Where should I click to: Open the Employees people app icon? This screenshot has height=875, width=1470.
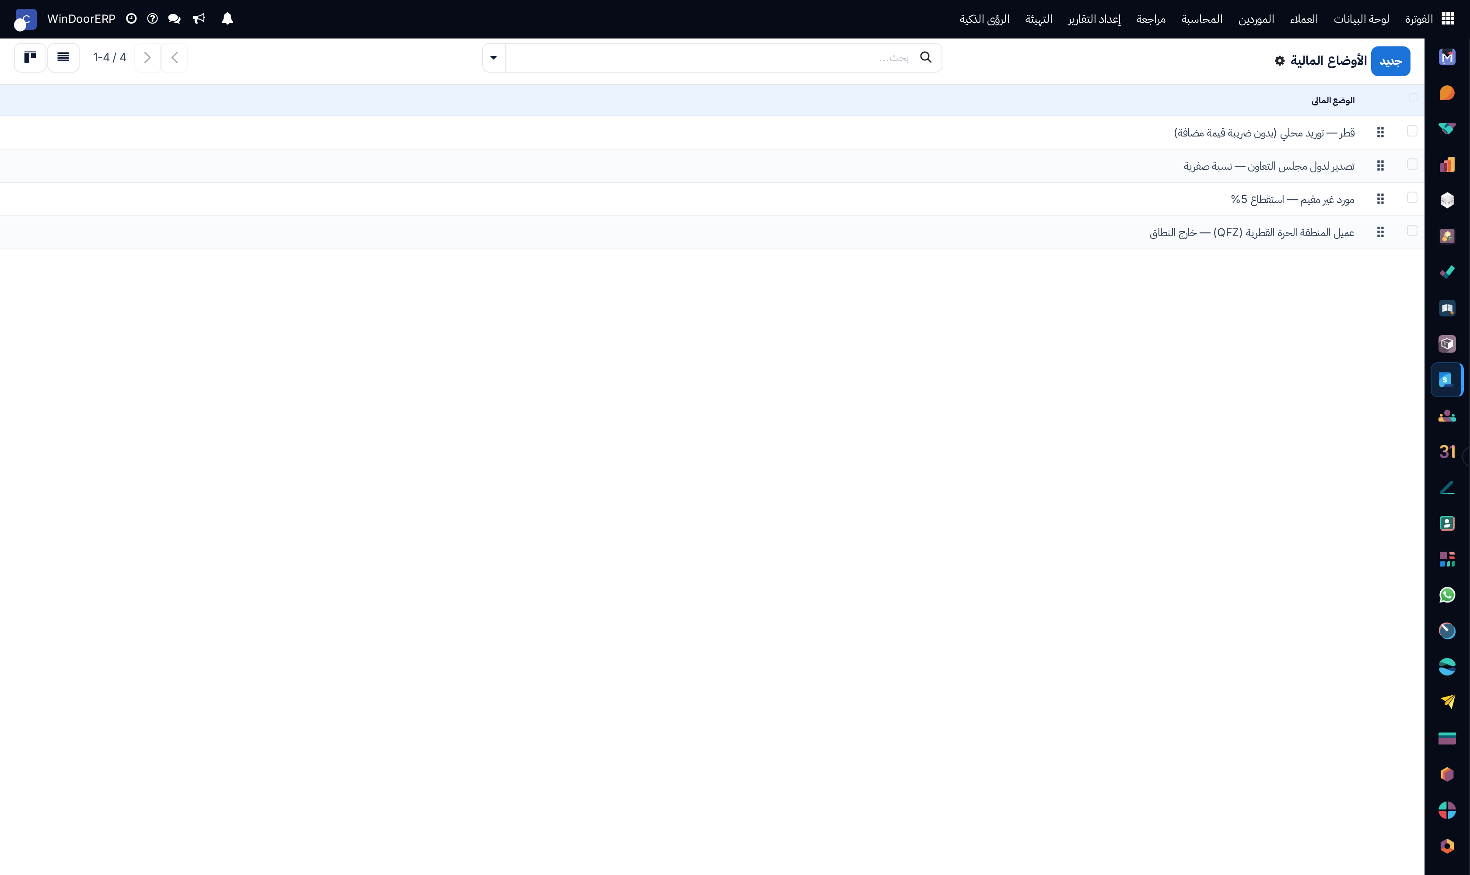tap(1446, 416)
